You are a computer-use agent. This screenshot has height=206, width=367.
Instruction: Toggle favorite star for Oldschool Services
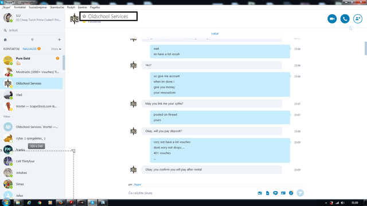[x=84, y=17]
